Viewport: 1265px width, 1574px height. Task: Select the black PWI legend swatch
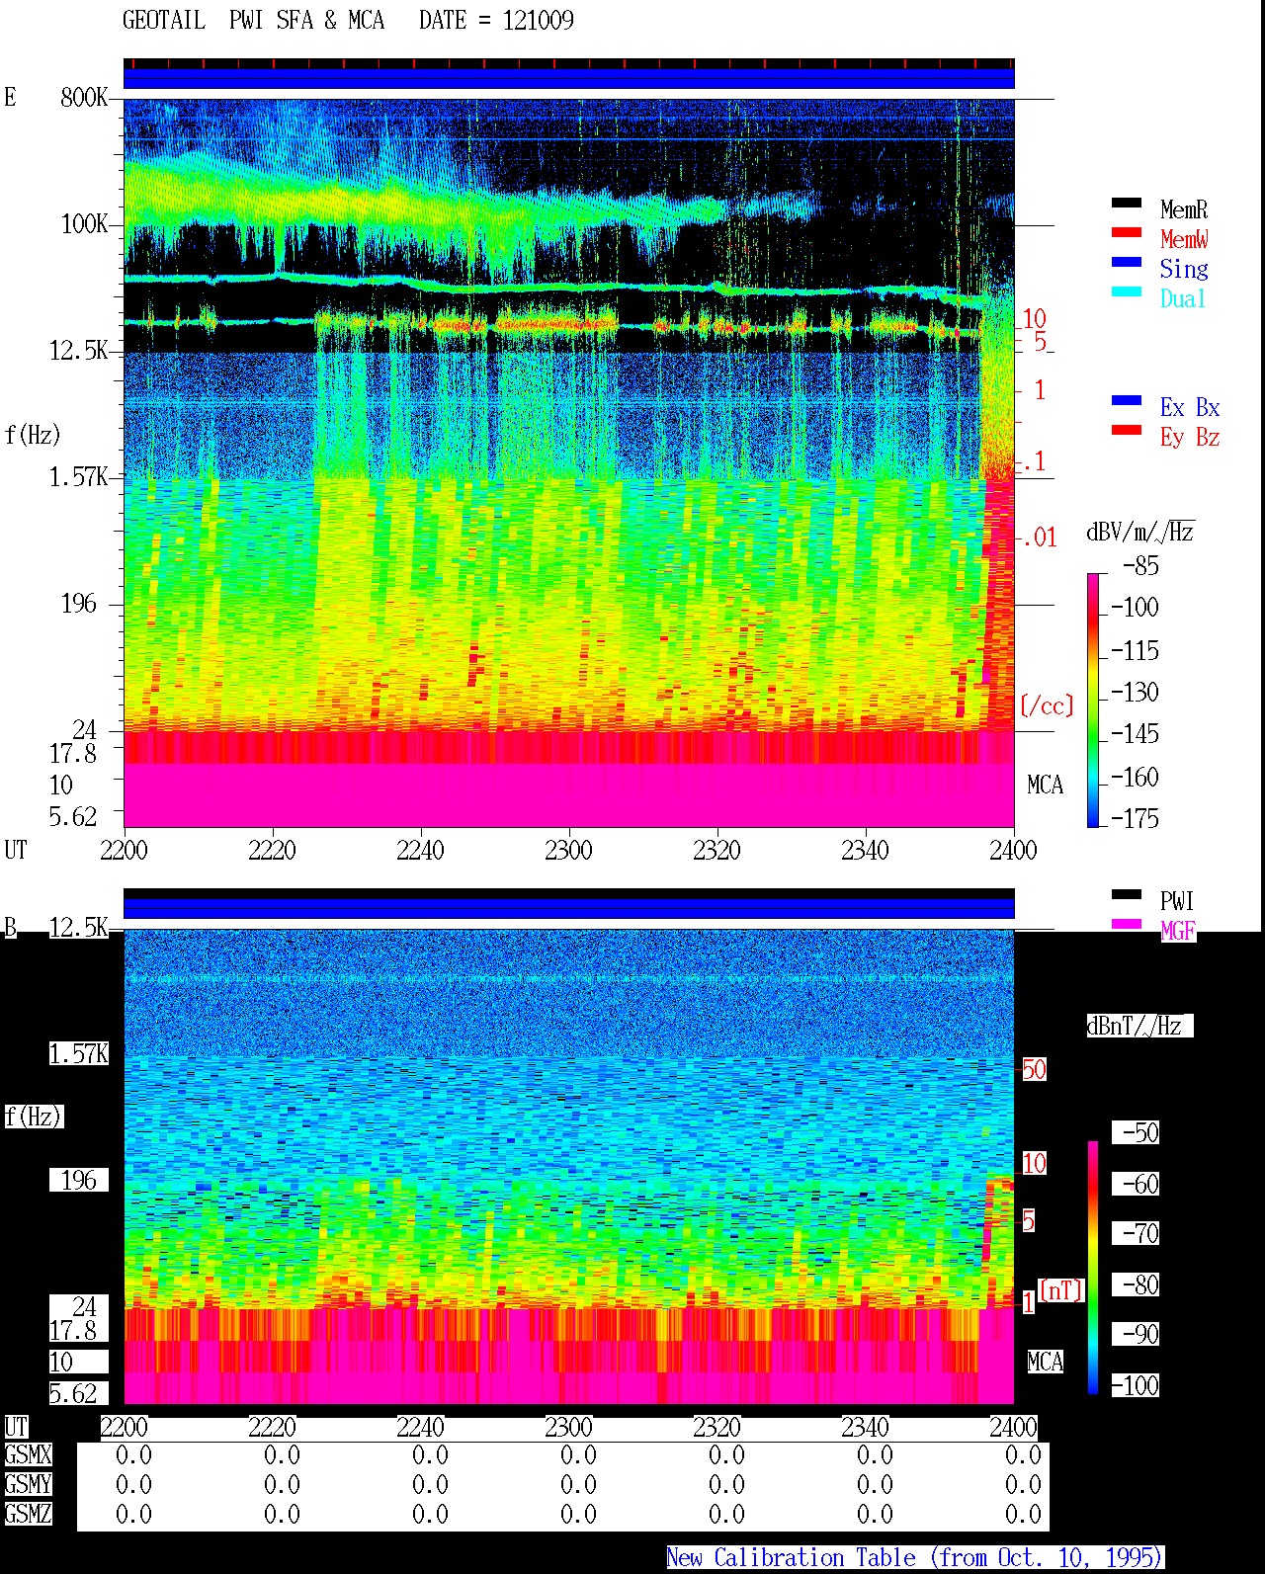1127,895
